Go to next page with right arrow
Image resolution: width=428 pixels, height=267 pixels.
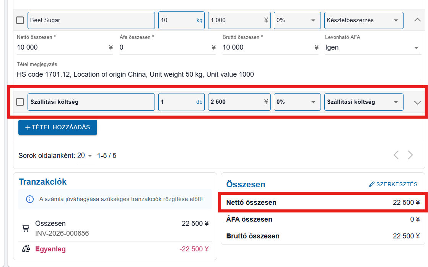coord(410,155)
